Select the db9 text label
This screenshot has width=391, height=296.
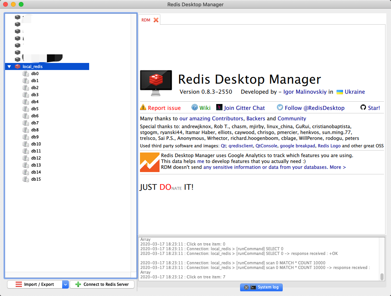(x=35, y=137)
